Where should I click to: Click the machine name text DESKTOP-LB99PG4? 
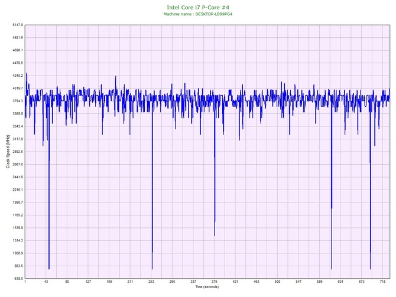(213, 14)
